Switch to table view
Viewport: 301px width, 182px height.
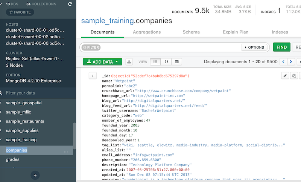(177, 62)
